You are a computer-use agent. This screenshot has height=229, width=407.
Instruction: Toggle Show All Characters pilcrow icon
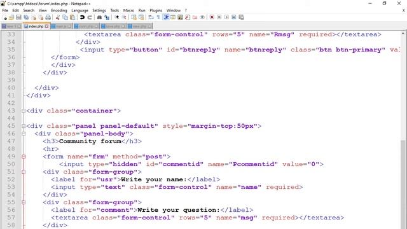(158, 17)
